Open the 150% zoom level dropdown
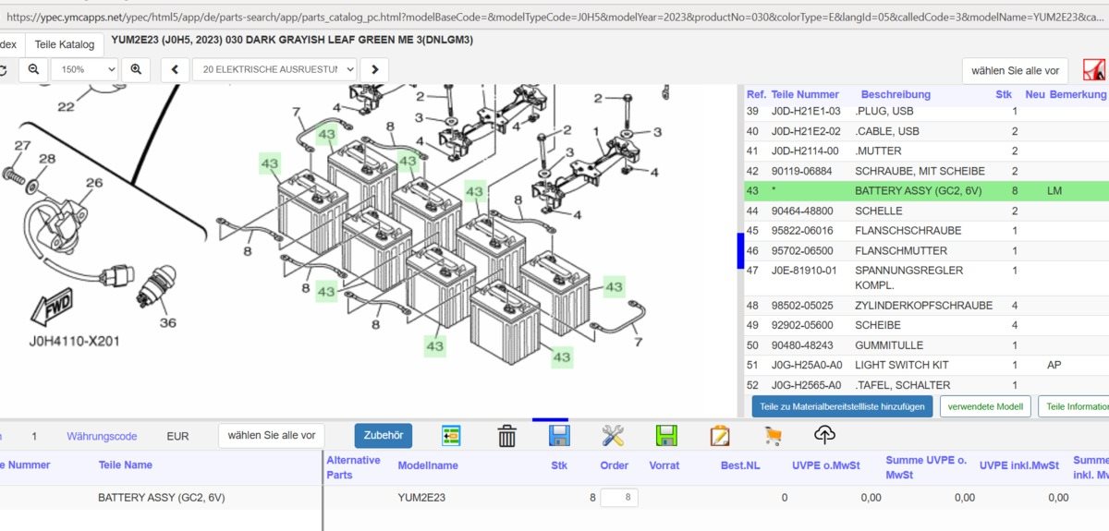This screenshot has height=531, width=1109. (x=85, y=69)
